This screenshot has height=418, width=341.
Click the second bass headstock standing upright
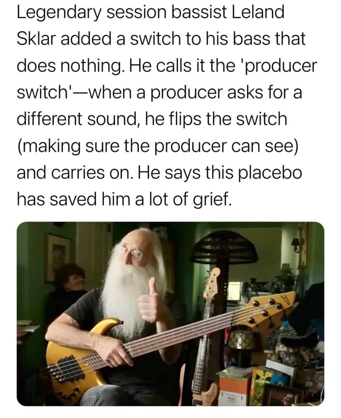point(211,285)
